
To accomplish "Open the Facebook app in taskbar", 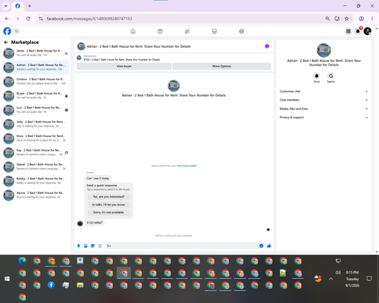I will coord(51,285).
